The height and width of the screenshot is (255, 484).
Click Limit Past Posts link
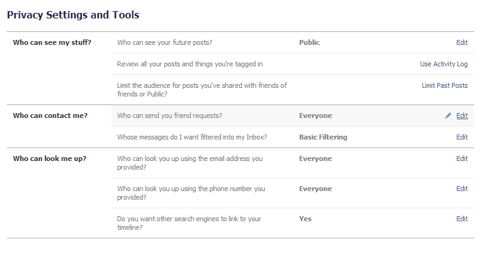tap(445, 85)
